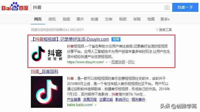This screenshot has width=200, height=112.
Task: Click douyin description starting 抖音短视频,一个旨在
Action: coord(119,51)
